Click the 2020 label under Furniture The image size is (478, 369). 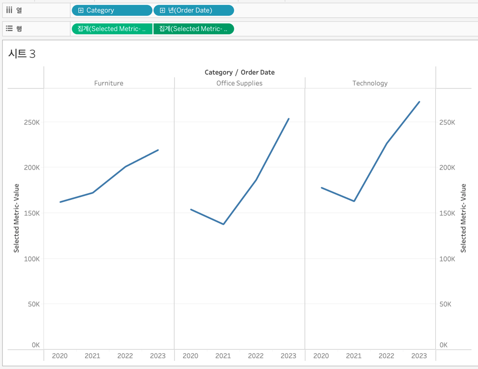60,356
